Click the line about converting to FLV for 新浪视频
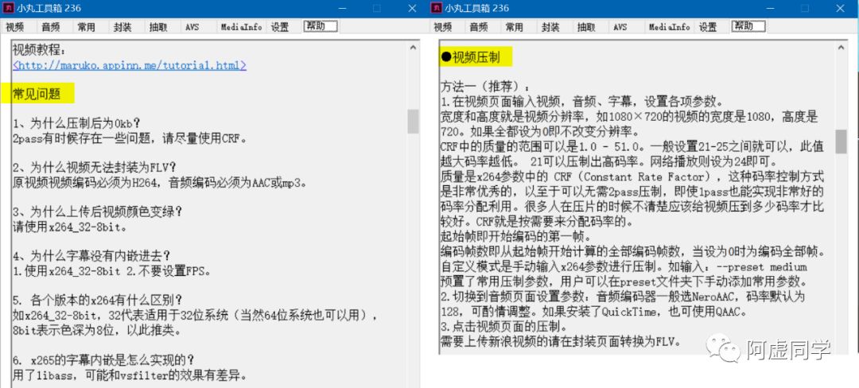 click(x=561, y=342)
